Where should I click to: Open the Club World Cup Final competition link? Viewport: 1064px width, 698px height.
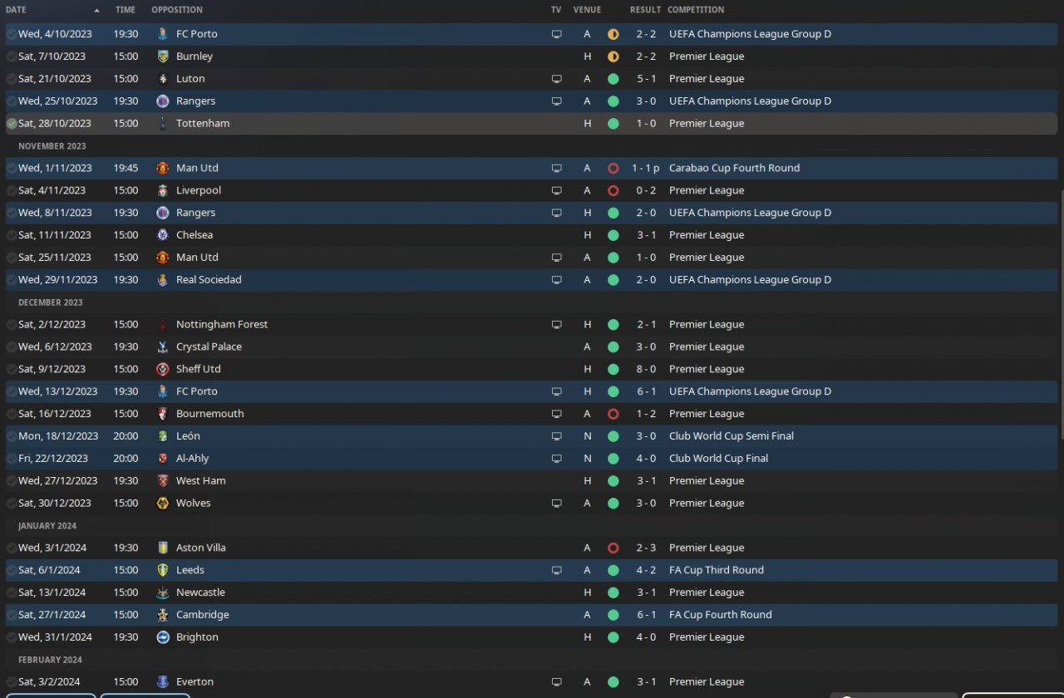coord(718,459)
